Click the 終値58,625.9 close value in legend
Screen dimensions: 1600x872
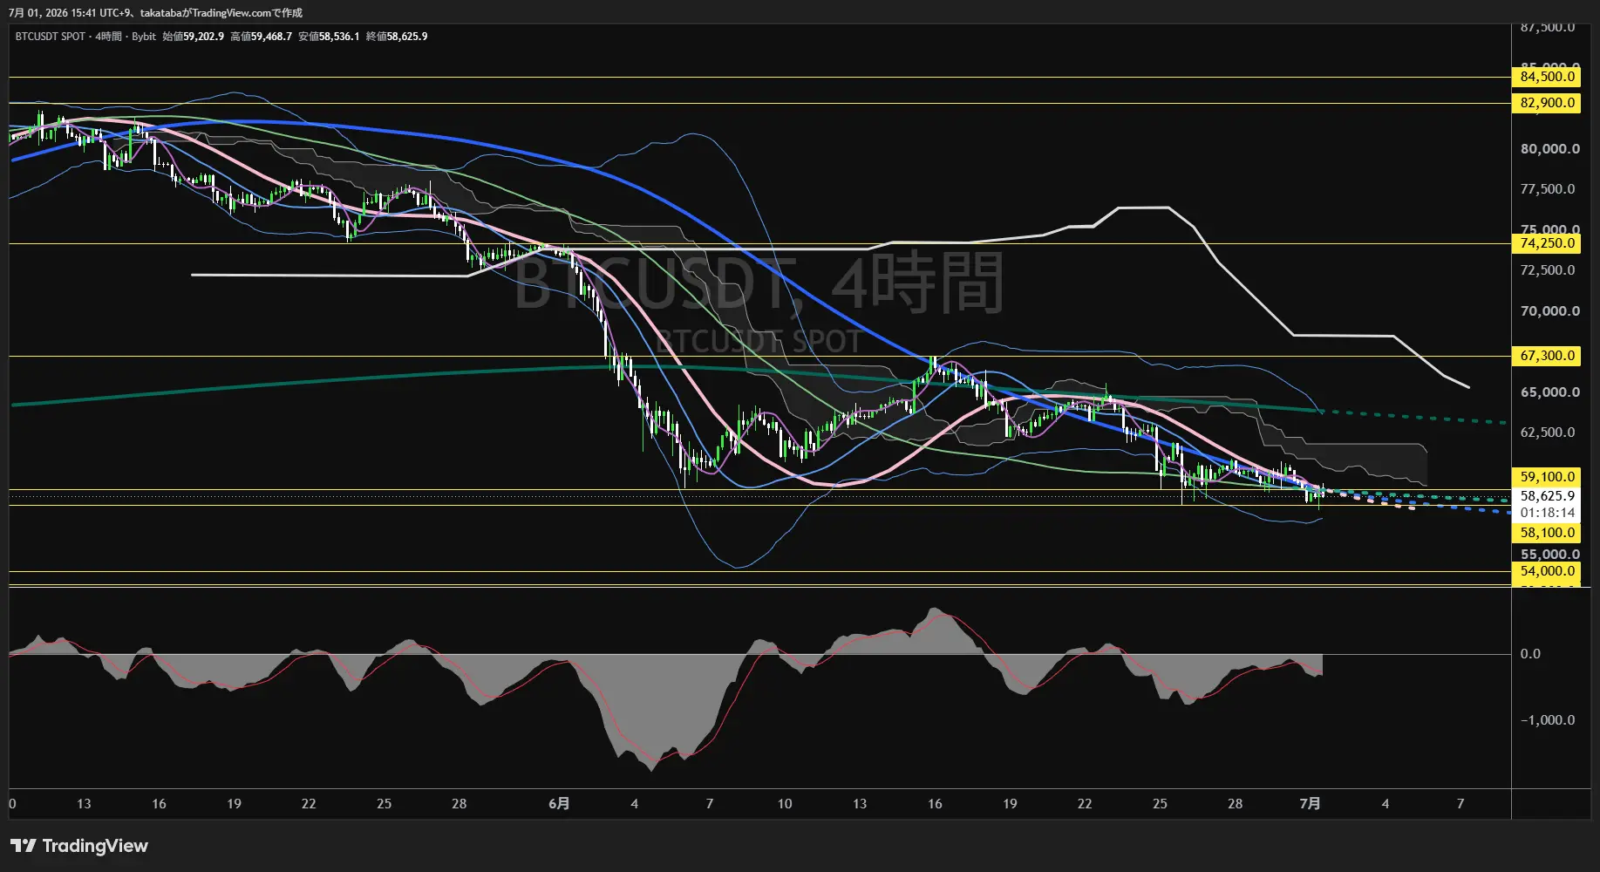click(x=397, y=37)
